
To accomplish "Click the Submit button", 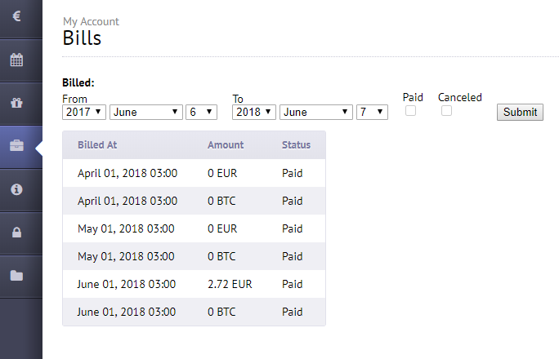I will (x=520, y=112).
